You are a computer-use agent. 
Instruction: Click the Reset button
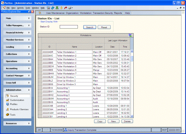coord(104,27)
